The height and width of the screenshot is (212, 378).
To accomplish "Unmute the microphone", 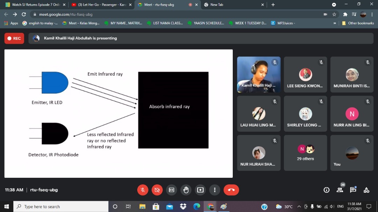I will pos(142,190).
